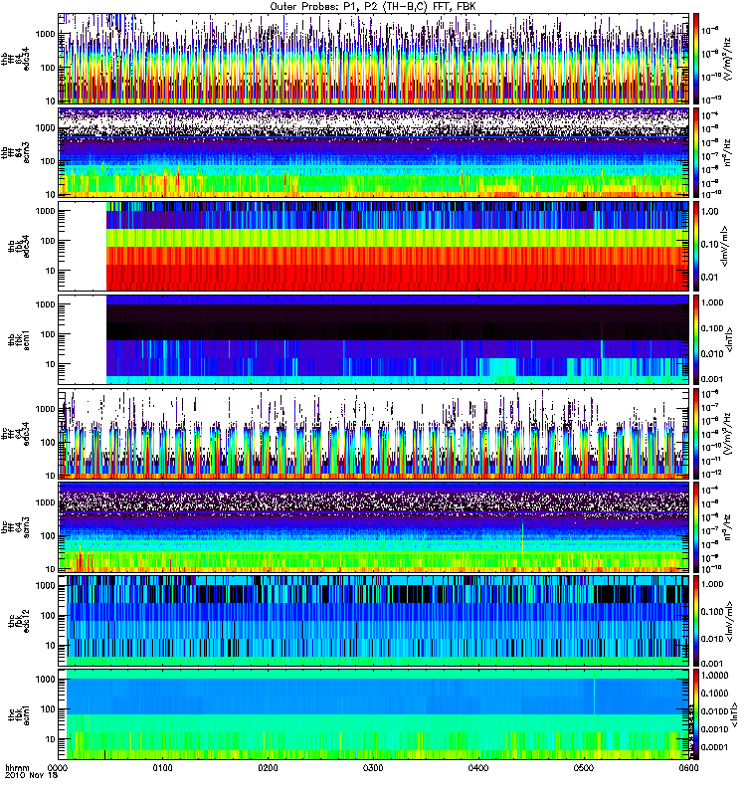This screenshot has width=746, height=796.
Task: Select the thc fbk scm1 filter bank panel
Action: 374,715
